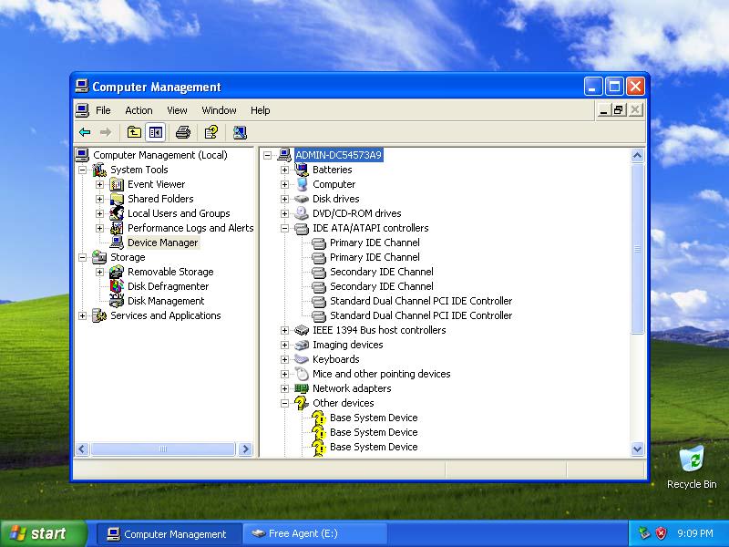Click the IEEE 1394 Bus host controllers icon
729x547 pixels.
pos(302,330)
